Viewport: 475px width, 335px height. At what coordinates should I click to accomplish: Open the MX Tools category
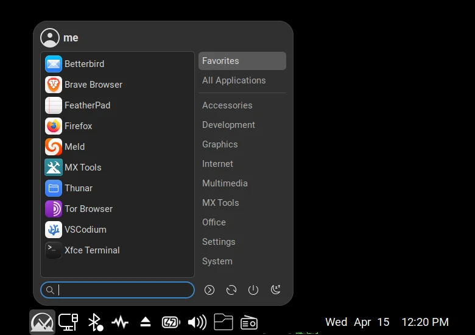[x=242, y=203]
